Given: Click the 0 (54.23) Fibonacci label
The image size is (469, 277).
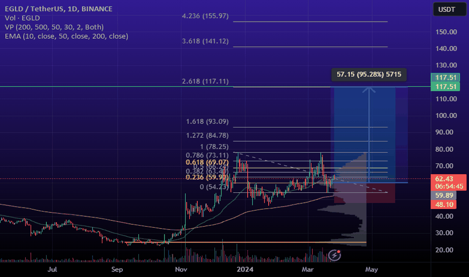Looking at the screenshot, I should [x=214, y=187].
